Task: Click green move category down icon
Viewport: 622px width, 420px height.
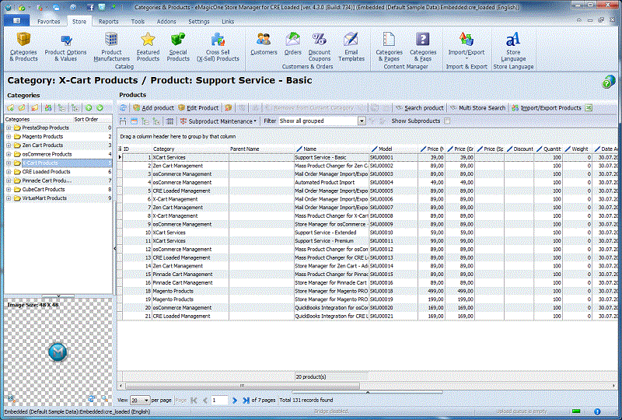Action: point(100,108)
